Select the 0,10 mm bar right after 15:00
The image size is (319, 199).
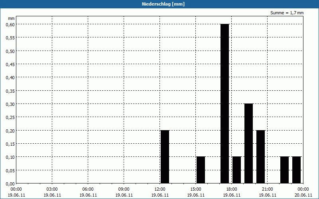point(201,170)
